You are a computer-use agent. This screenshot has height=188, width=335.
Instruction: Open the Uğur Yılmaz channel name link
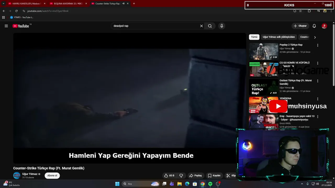(x=30, y=174)
